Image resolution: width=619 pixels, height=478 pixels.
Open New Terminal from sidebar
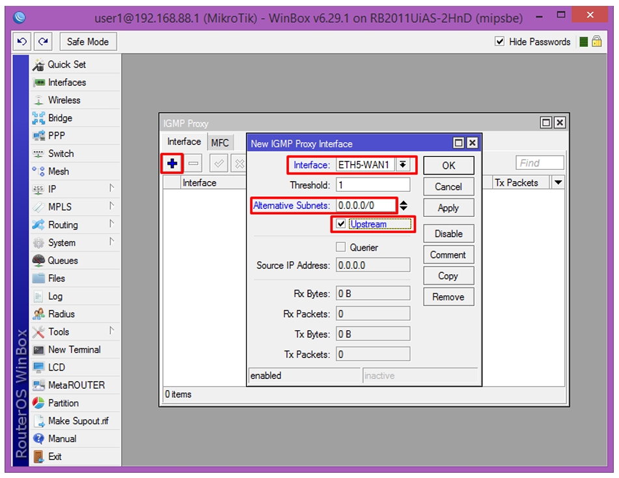pyautogui.click(x=76, y=350)
